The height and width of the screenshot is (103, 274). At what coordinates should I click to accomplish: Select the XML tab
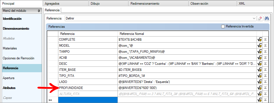pos(255,4)
